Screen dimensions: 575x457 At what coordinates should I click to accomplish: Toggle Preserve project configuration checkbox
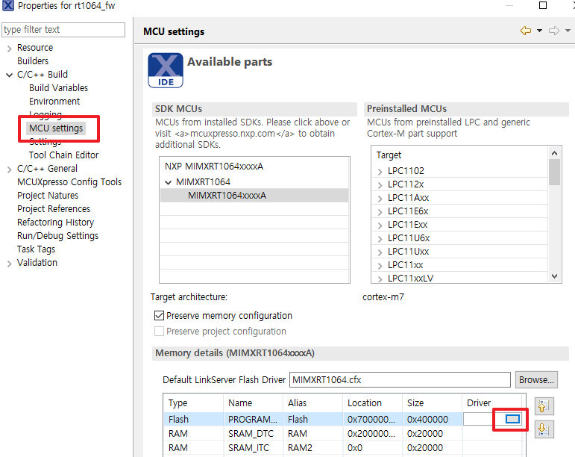(x=159, y=332)
